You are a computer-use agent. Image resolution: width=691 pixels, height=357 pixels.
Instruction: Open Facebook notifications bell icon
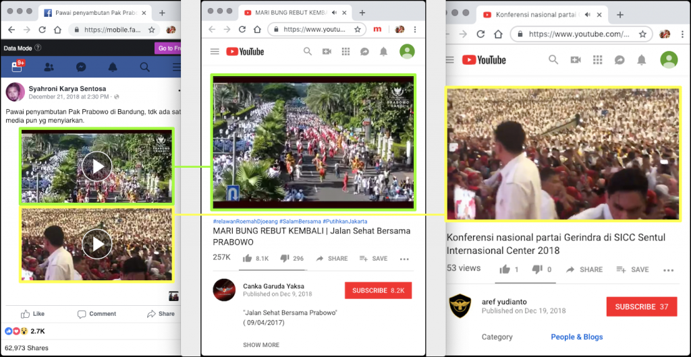pyautogui.click(x=113, y=67)
